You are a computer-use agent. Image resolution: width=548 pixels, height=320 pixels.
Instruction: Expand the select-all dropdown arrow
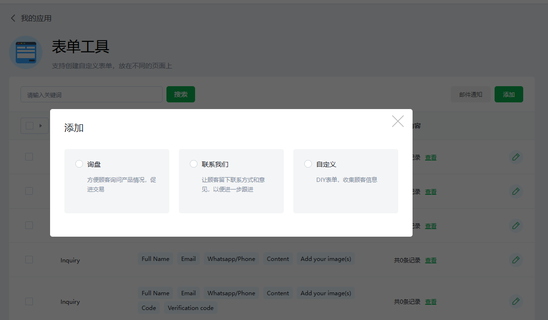pos(41,126)
